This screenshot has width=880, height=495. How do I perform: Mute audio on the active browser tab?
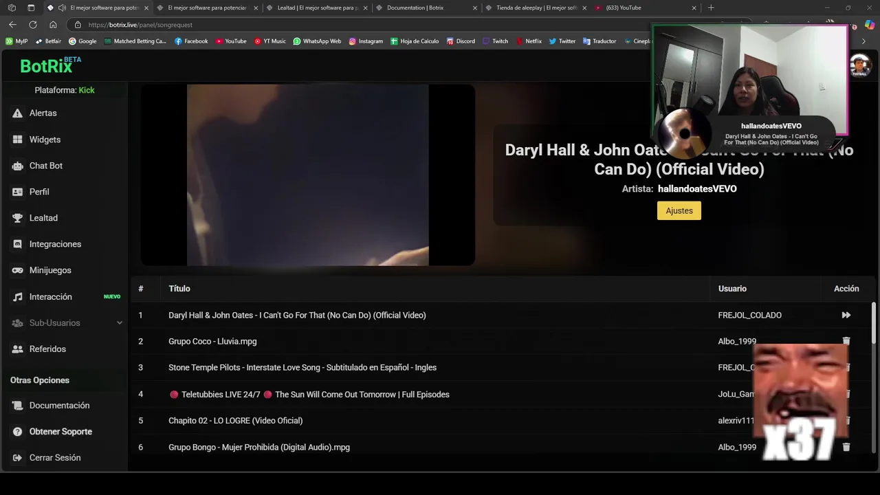[x=63, y=8]
